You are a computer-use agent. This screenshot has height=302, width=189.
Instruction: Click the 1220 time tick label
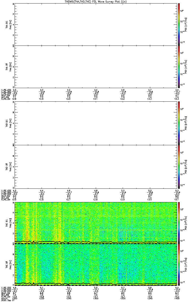coord(42,298)
